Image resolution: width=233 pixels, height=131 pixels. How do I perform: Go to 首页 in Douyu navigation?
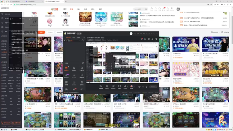click(65, 9)
